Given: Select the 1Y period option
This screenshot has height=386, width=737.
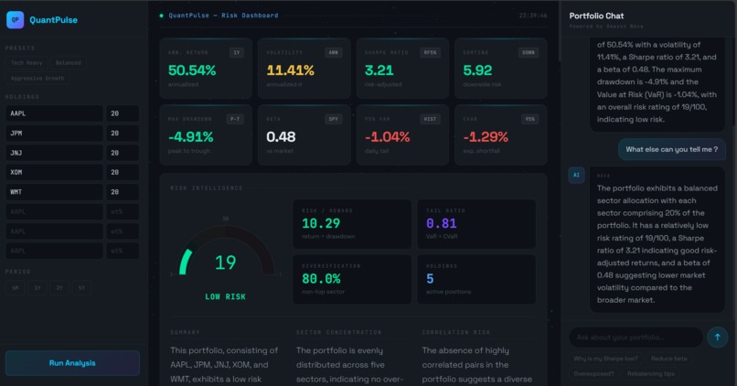Looking at the screenshot, I should pyautogui.click(x=37, y=288).
